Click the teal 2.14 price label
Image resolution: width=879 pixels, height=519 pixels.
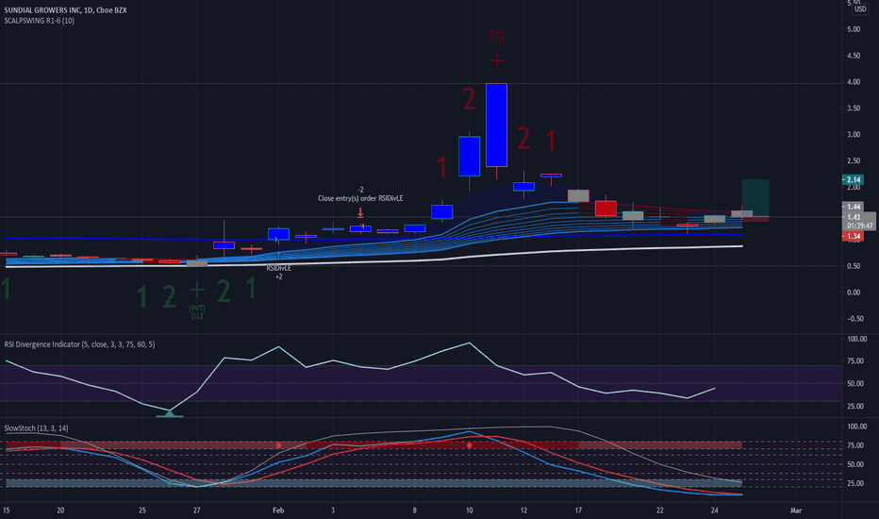853,179
